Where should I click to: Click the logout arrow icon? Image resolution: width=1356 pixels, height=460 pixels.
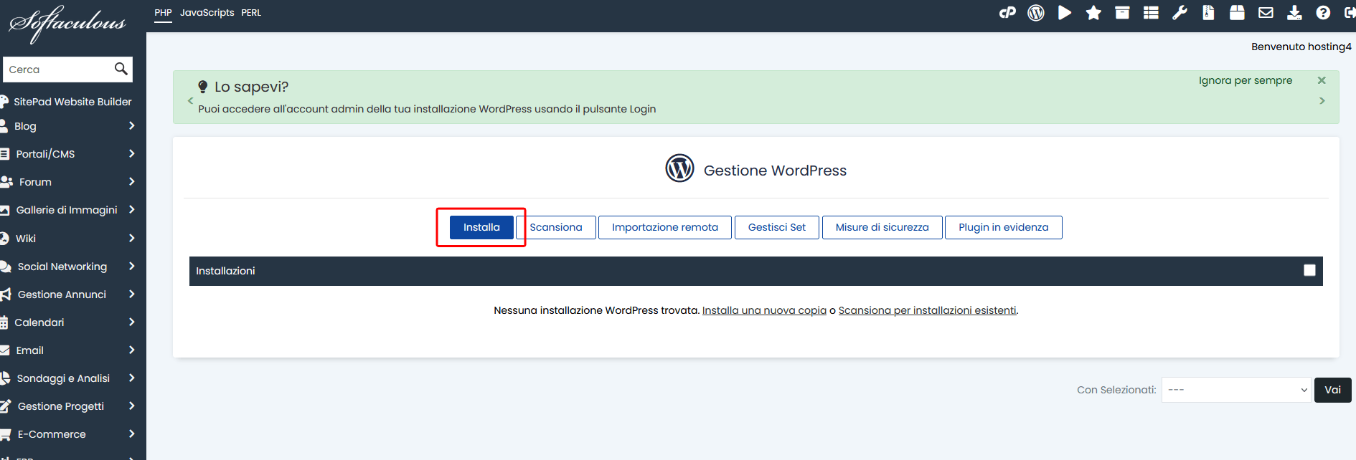1350,12
